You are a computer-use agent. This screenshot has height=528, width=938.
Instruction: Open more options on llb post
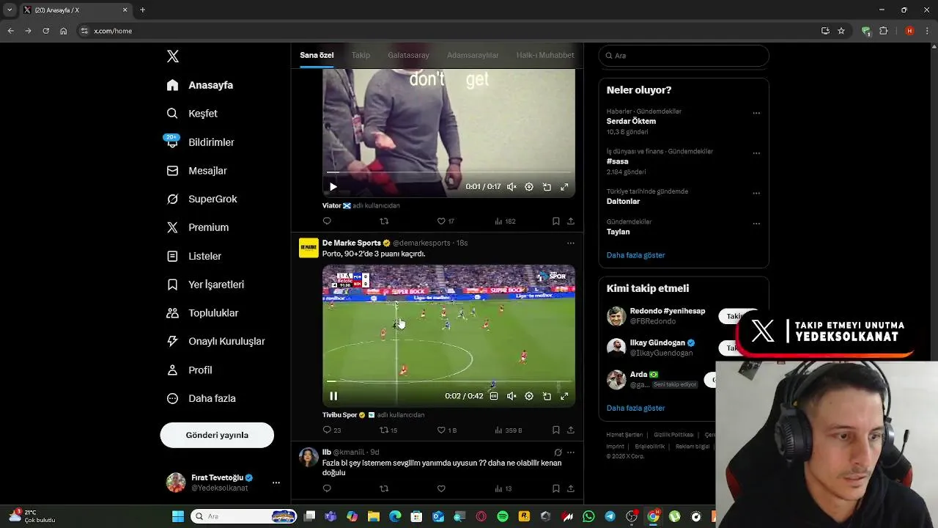pyautogui.click(x=571, y=452)
